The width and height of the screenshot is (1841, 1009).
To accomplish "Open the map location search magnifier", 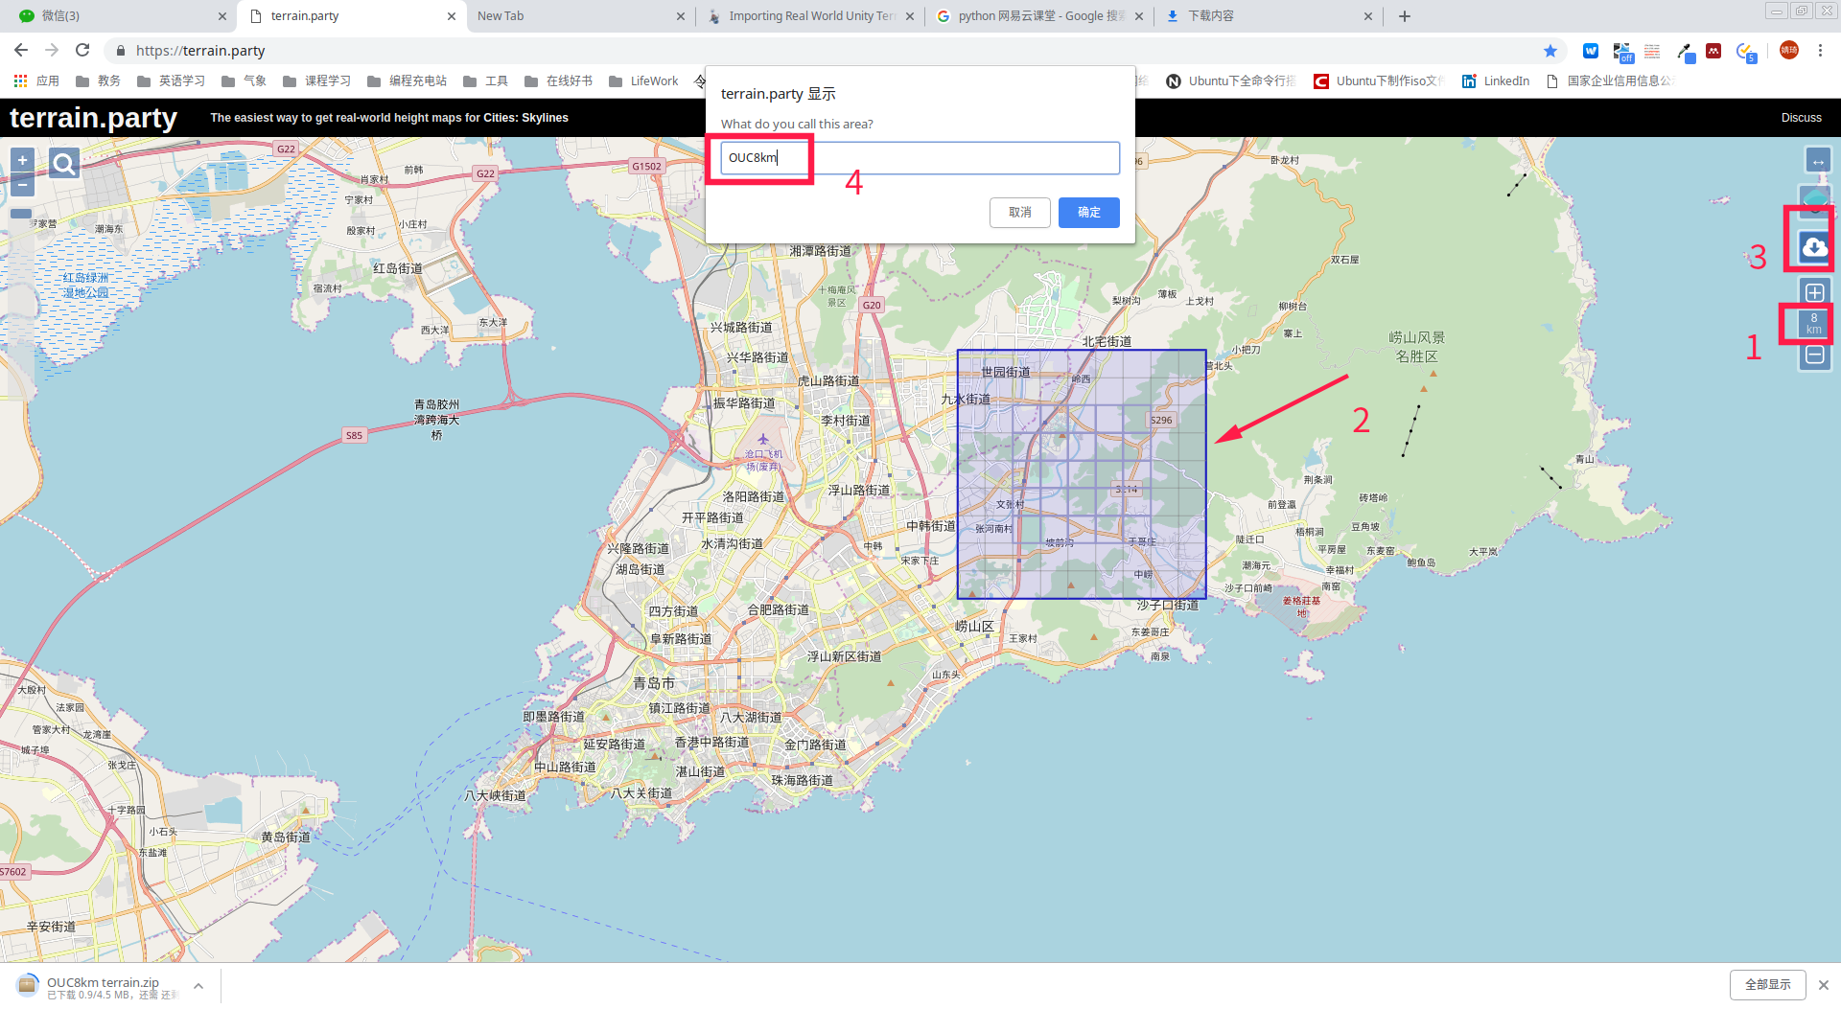I will [64, 165].
